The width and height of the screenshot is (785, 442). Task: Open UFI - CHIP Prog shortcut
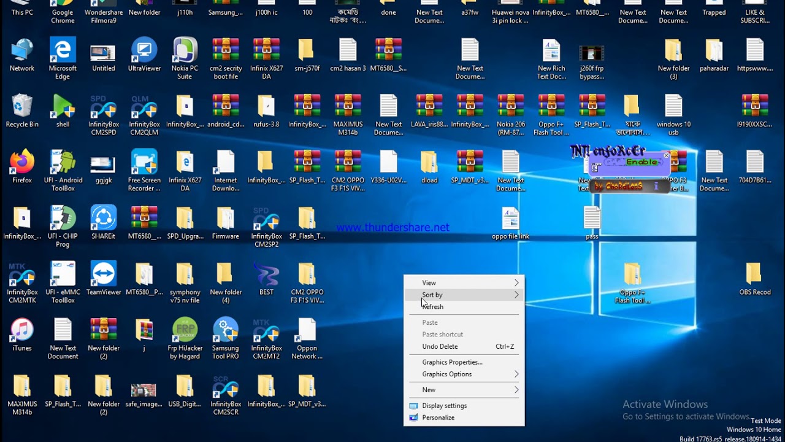63,217
